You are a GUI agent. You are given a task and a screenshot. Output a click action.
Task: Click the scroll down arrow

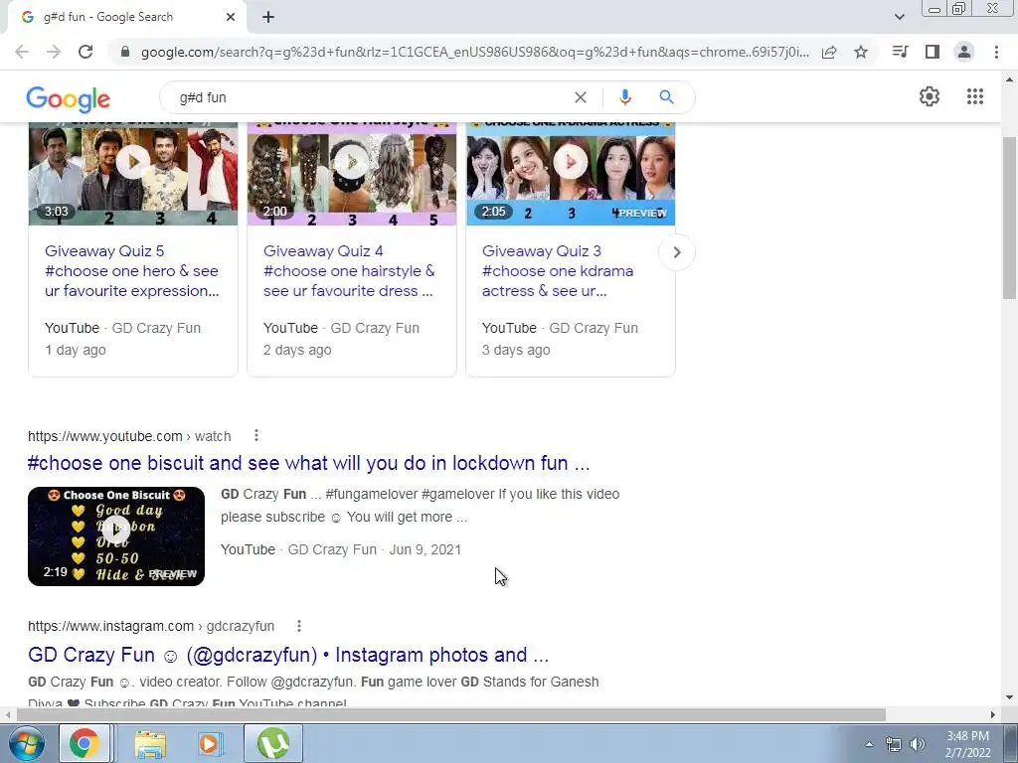coord(1009,697)
